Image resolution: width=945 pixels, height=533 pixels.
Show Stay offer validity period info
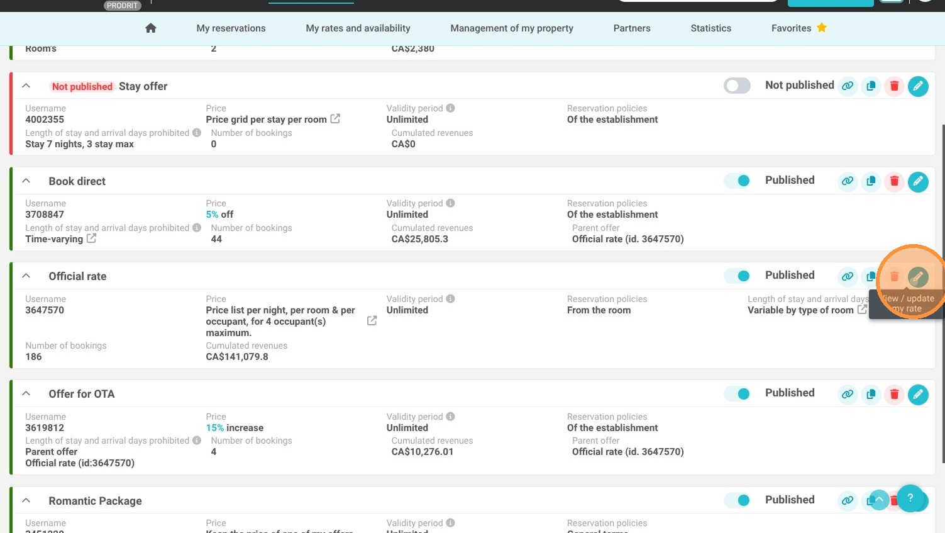click(x=450, y=108)
